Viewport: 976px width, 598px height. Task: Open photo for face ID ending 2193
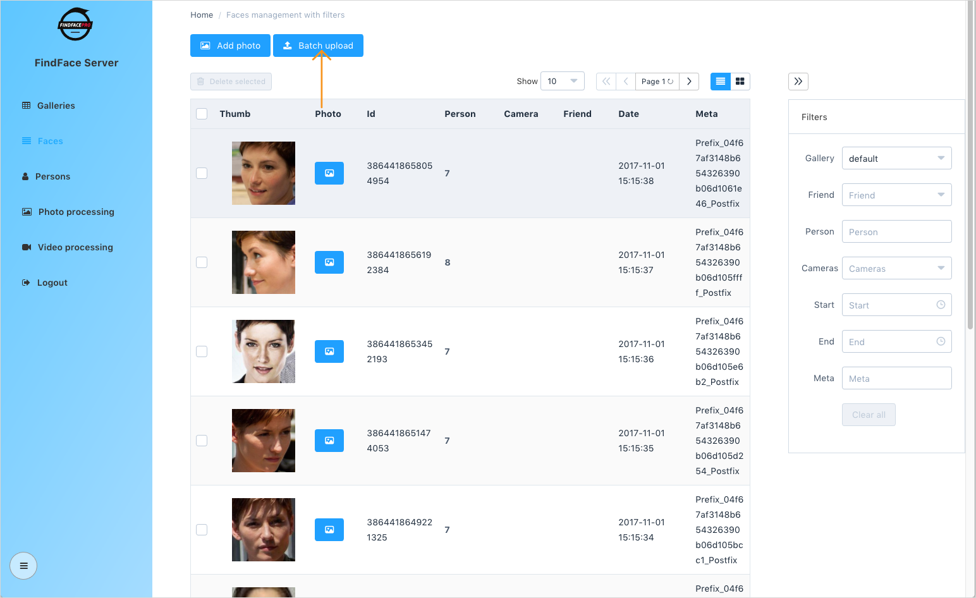[329, 351]
